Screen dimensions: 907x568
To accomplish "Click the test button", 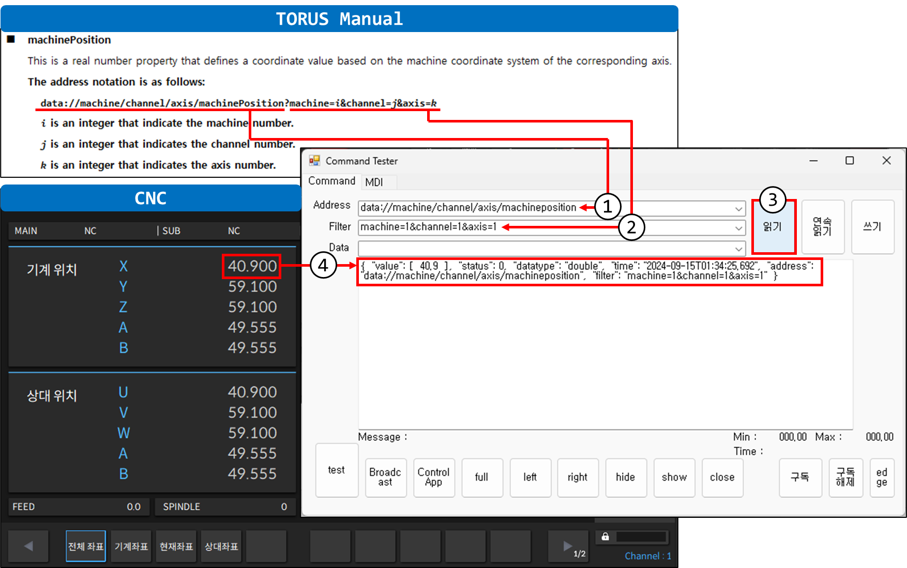I will tap(337, 470).
